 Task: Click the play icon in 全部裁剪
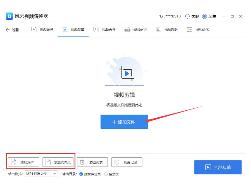tap(208, 168)
